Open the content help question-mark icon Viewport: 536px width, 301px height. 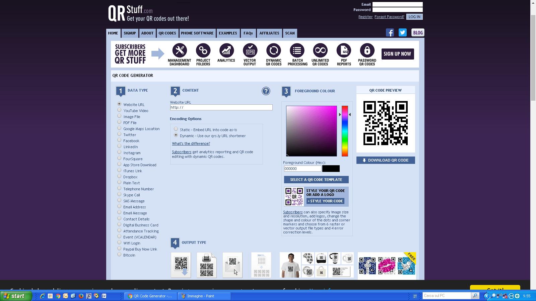(x=266, y=91)
